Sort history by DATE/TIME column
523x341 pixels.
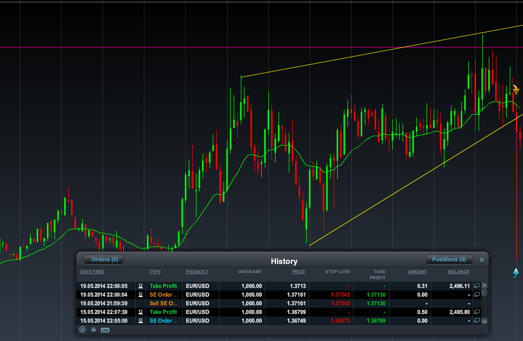pos(92,272)
